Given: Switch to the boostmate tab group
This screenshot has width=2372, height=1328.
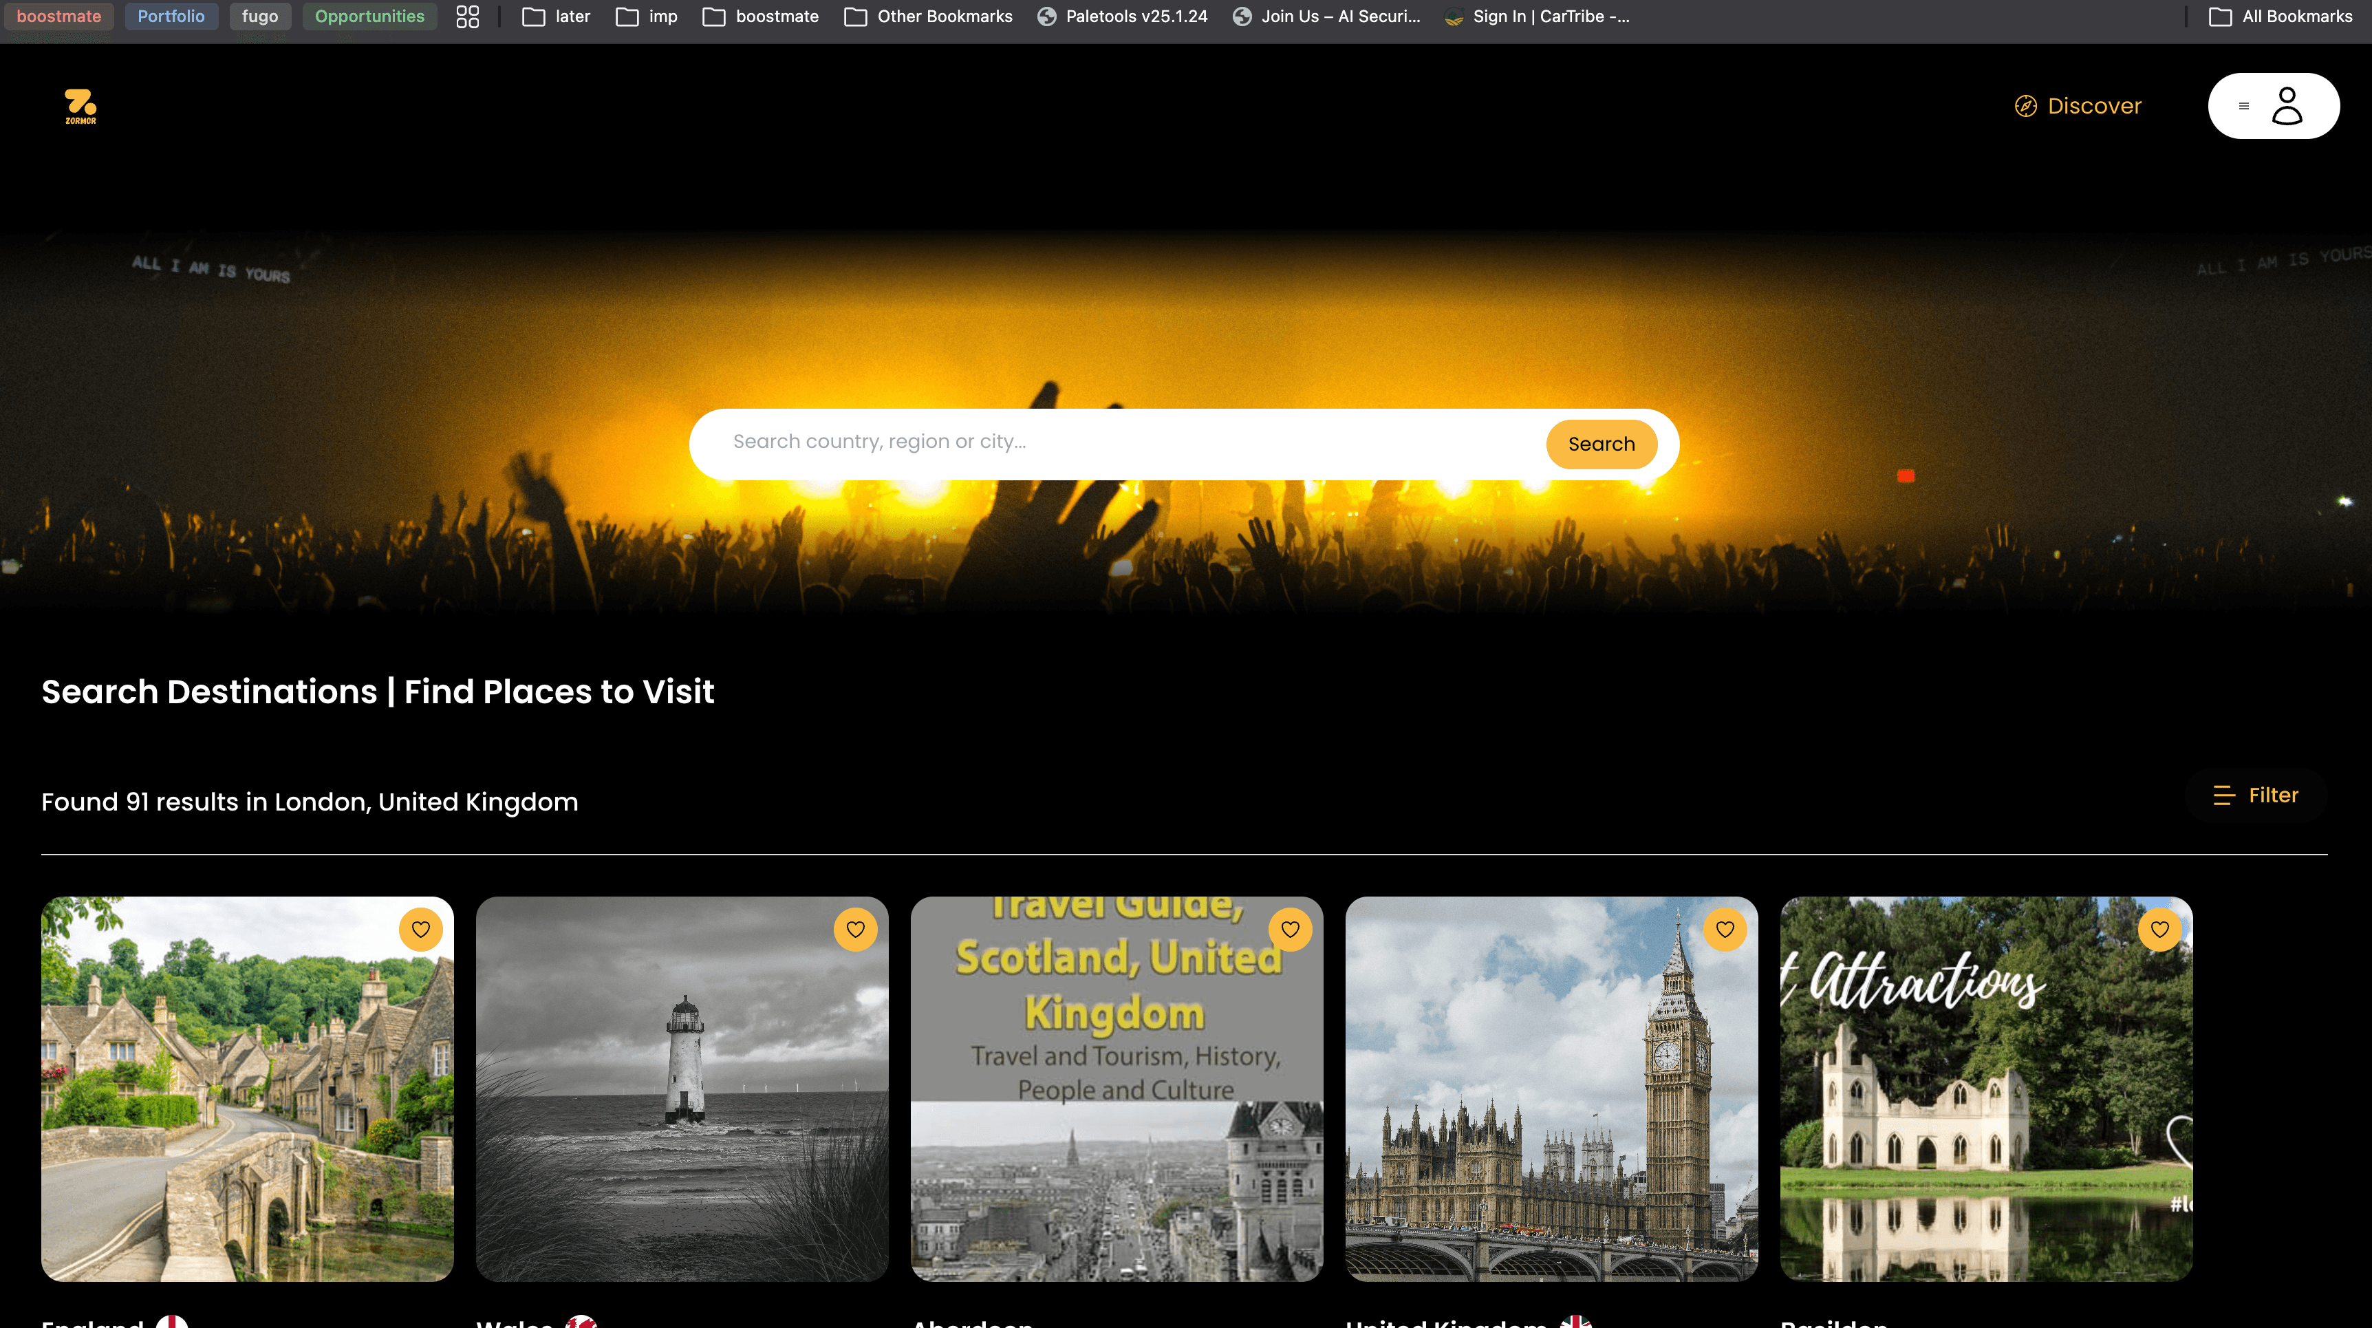Looking at the screenshot, I should click(59, 17).
